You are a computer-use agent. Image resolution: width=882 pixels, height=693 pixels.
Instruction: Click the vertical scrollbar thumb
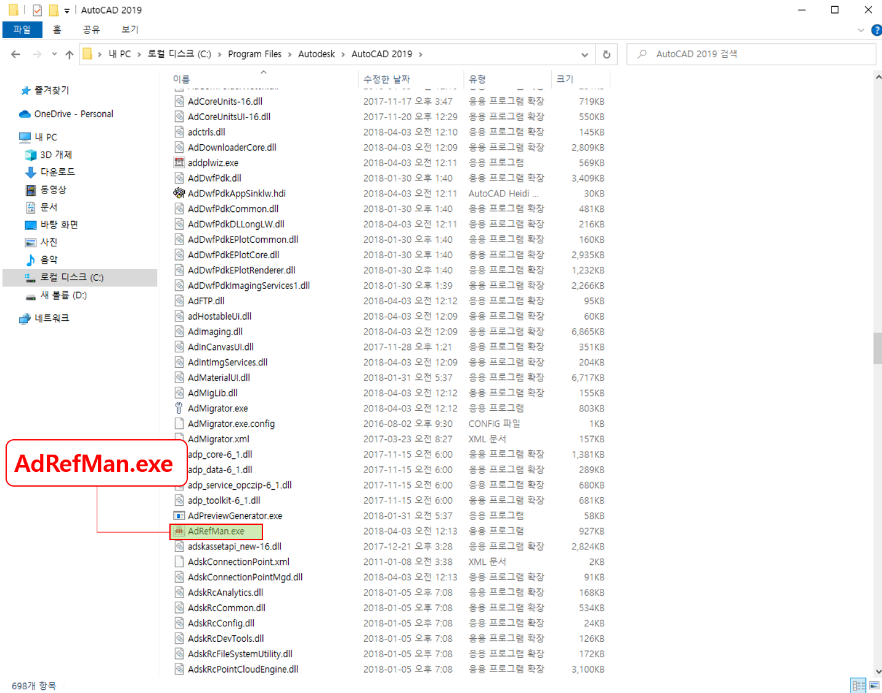click(x=878, y=349)
